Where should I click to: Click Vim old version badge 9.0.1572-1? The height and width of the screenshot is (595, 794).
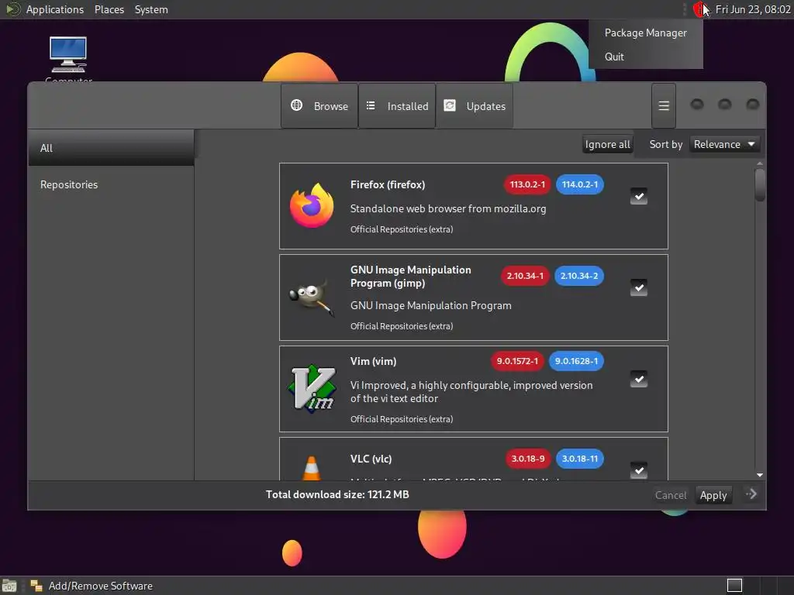[x=517, y=361]
